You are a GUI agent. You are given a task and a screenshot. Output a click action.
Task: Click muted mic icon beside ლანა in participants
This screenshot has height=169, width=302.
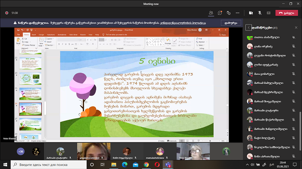[x=293, y=46]
